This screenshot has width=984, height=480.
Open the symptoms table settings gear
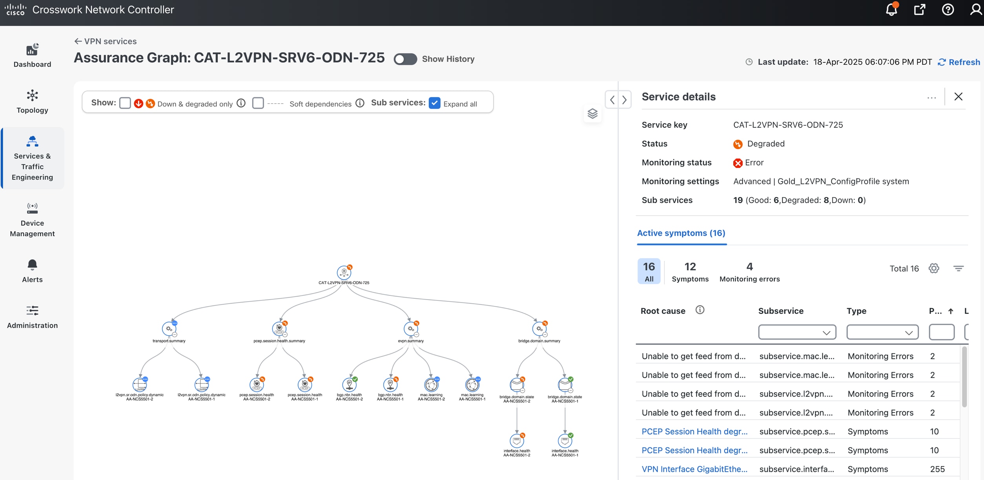pyautogui.click(x=934, y=268)
